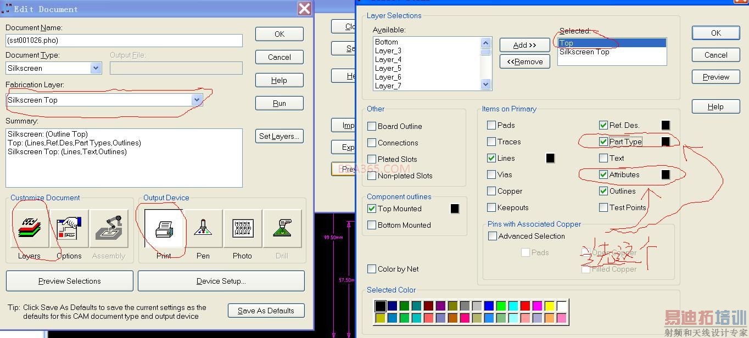Viewport: 749px width, 338px height.
Task: Toggle the Non-plated Slots checkbox
Action: click(372, 176)
